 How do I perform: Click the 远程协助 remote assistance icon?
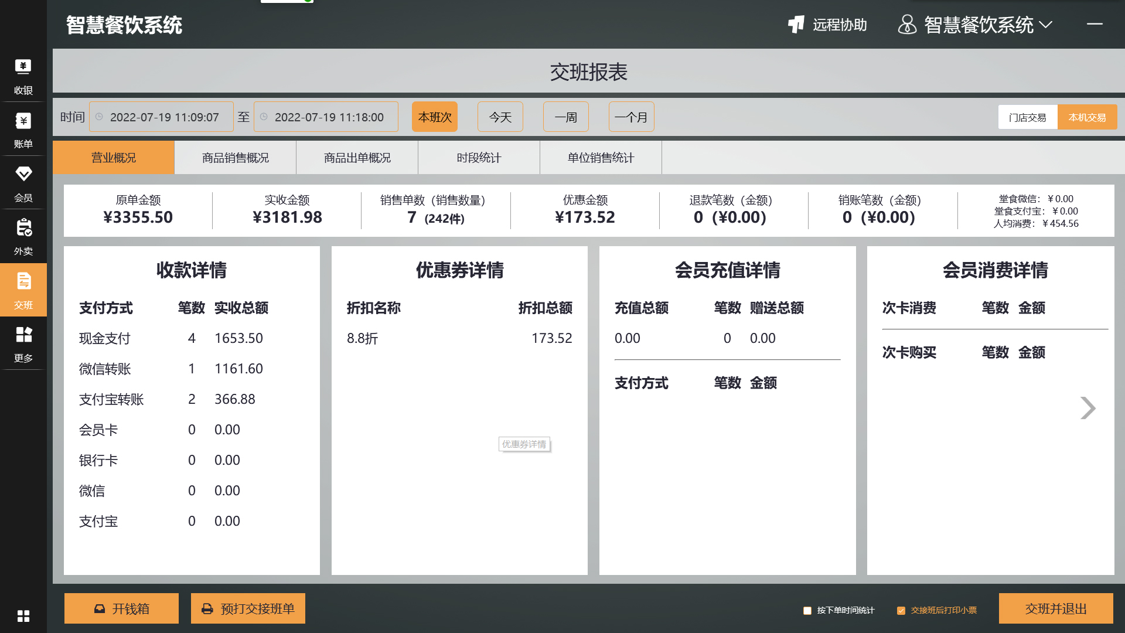click(796, 25)
